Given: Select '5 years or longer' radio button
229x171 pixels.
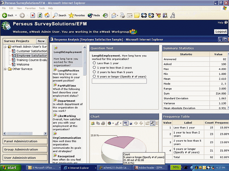Looking at the screenshot, I should pyautogui.click(x=94, y=76).
